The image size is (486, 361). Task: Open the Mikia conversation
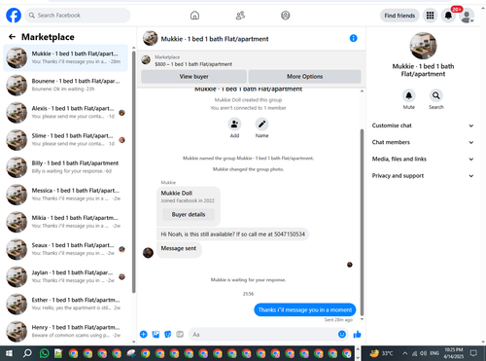click(65, 222)
